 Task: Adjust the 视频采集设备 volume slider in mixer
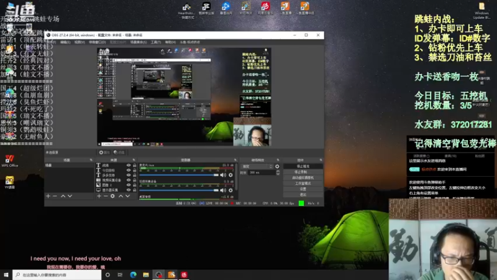coord(179,190)
